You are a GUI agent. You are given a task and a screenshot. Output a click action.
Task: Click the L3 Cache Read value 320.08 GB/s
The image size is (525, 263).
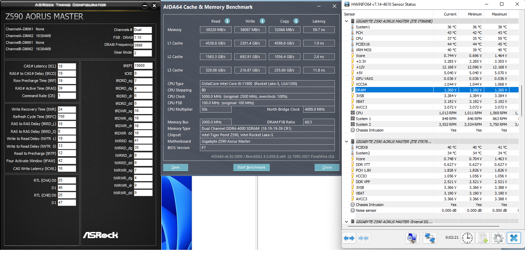click(216, 70)
